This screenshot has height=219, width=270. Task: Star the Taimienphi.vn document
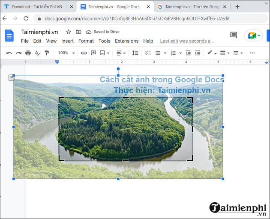coord(69,32)
